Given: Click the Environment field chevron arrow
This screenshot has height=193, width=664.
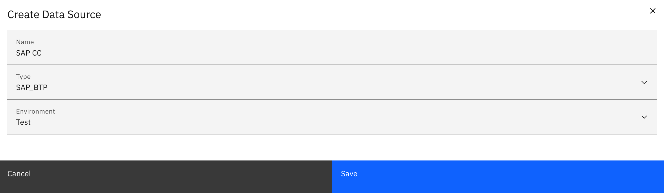Looking at the screenshot, I should pyautogui.click(x=644, y=117).
